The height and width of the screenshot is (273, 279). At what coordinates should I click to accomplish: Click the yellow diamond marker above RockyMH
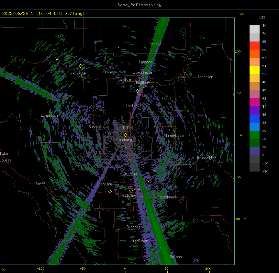point(81,66)
